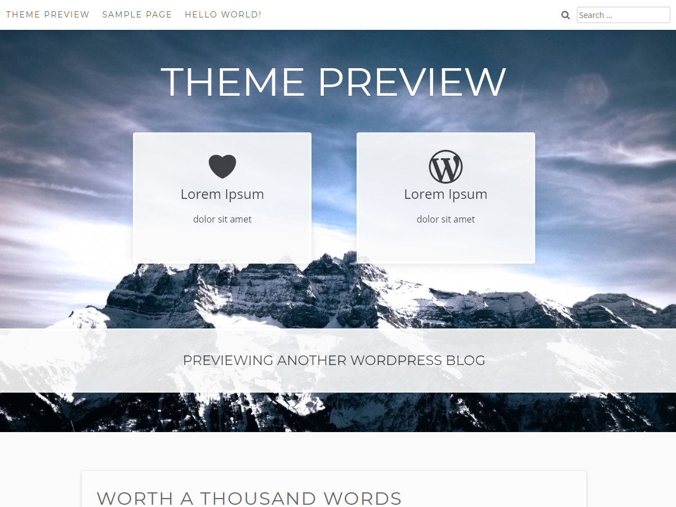Click the large THEME PREVIEW site title

point(333,82)
